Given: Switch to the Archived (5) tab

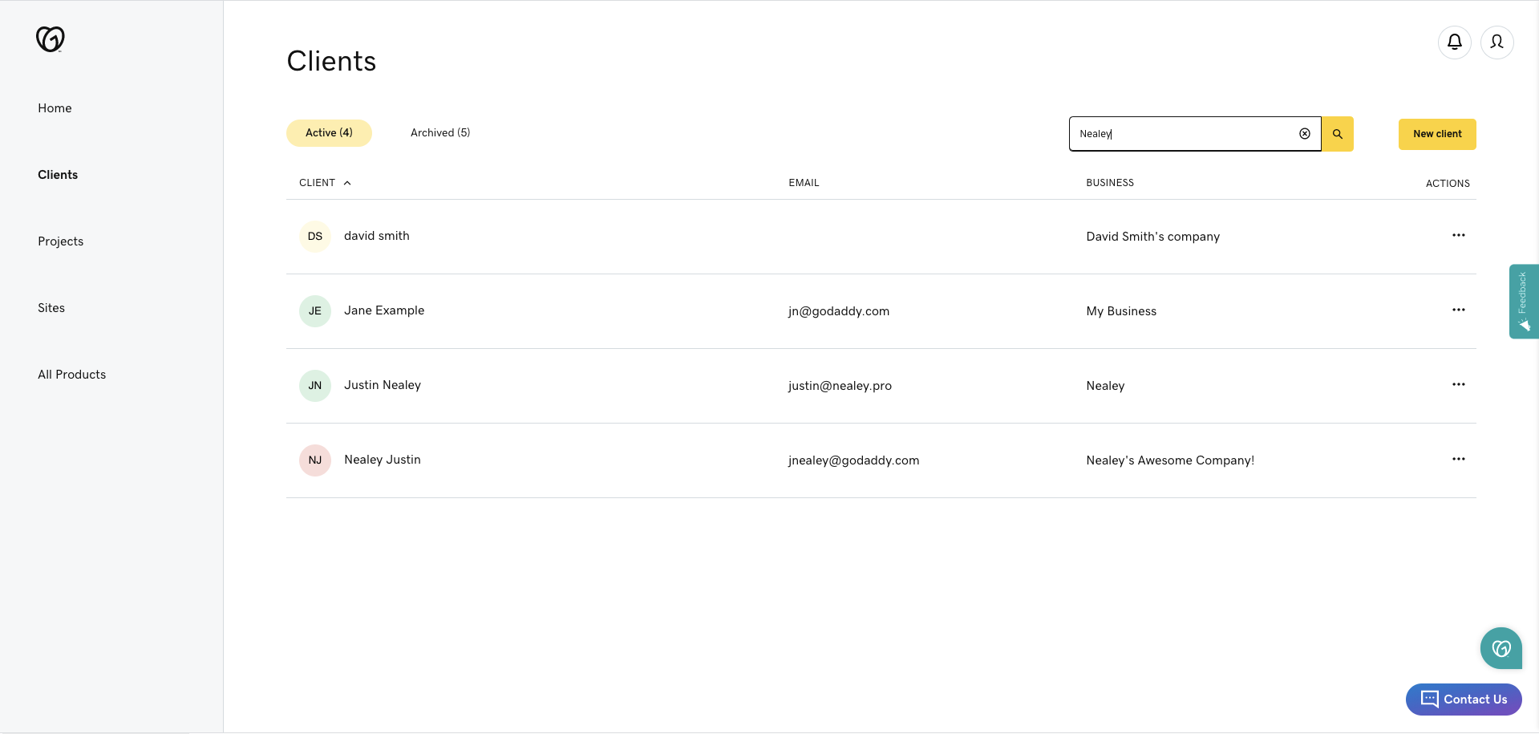Looking at the screenshot, I should (440, 133).
